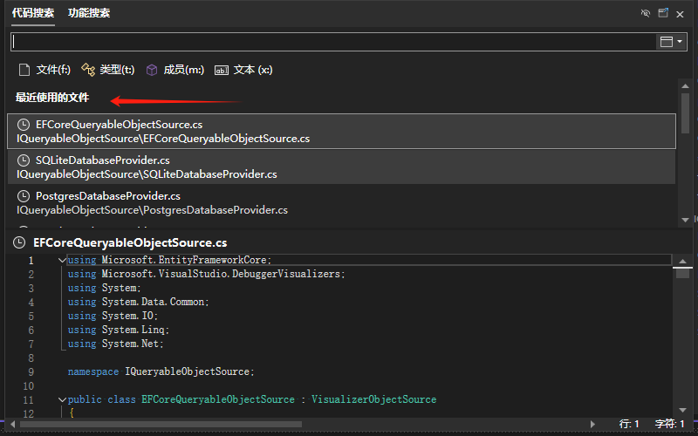The image size is (698, 436).
Task: Filter results by 成员(m:)
Action: (x=174, y=70)
